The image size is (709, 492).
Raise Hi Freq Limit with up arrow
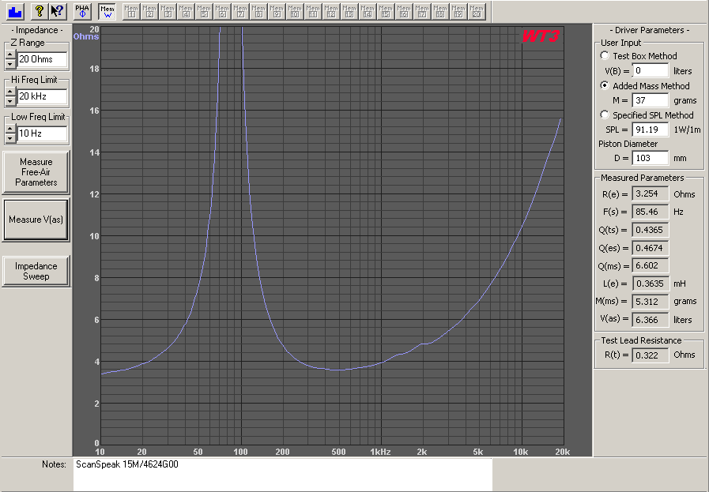[x=10, y=92]
